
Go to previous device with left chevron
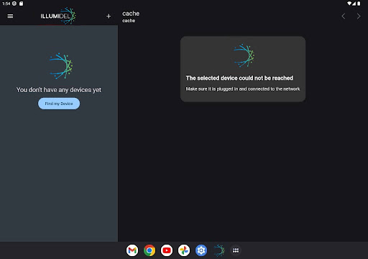[x=344, y=16]
